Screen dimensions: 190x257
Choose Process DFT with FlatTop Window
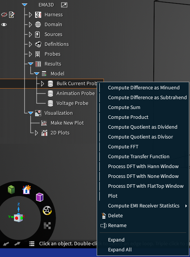tap(144, 186)
